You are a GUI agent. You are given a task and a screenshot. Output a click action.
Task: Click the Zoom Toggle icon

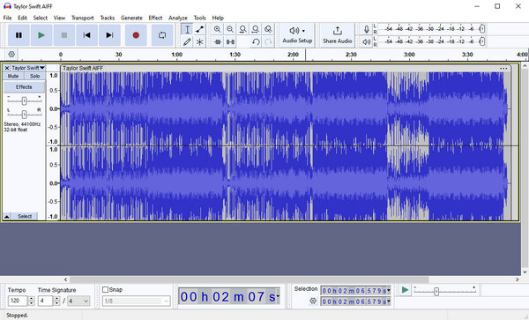268,29
